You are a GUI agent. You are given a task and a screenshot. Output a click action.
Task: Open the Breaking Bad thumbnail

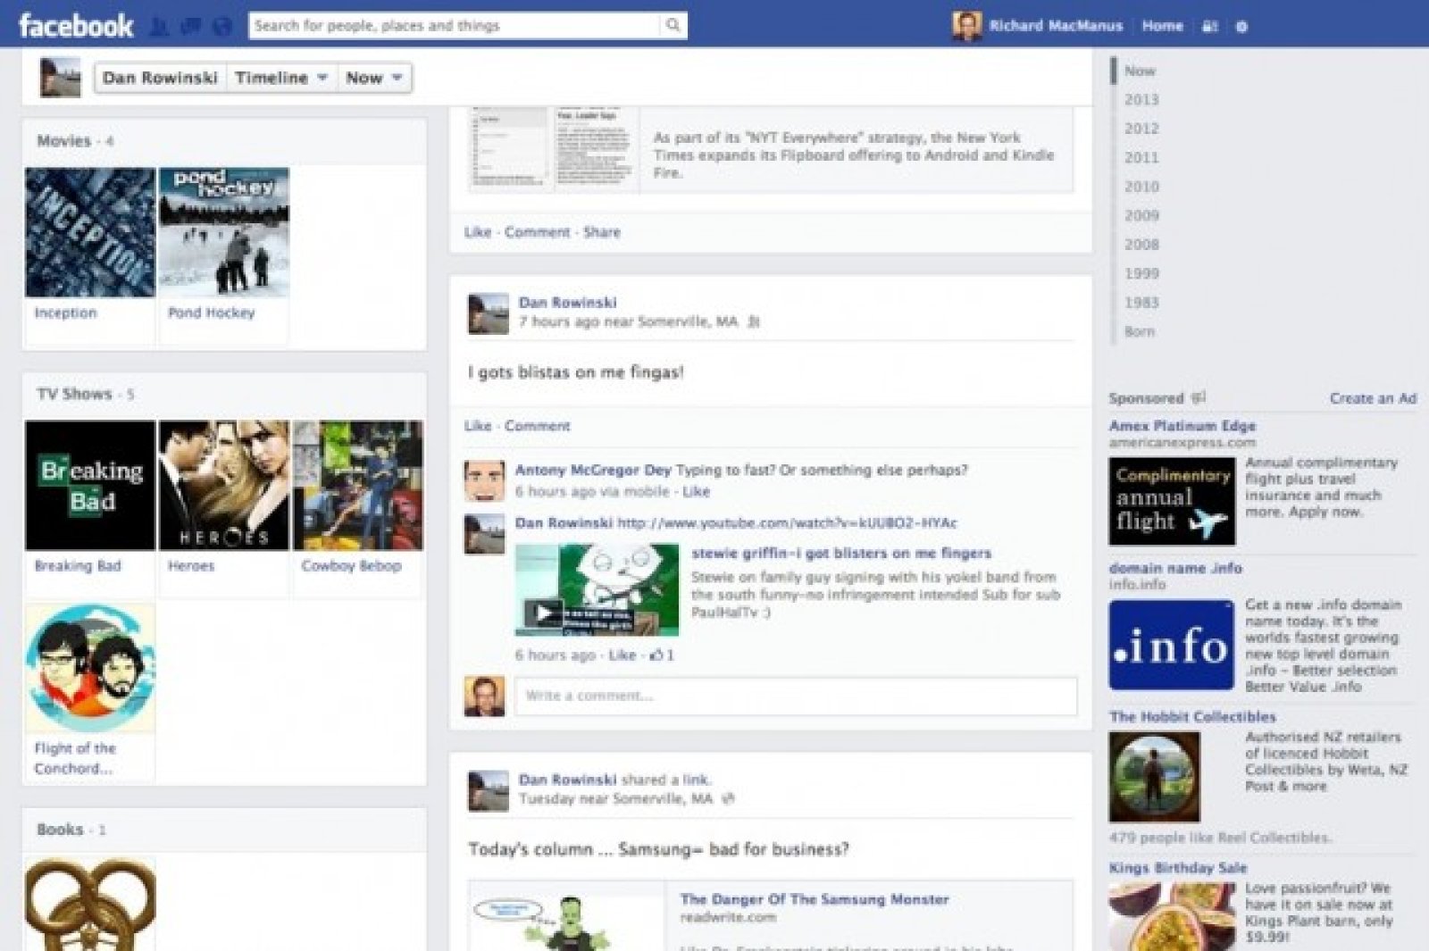(x=90, y=486)
